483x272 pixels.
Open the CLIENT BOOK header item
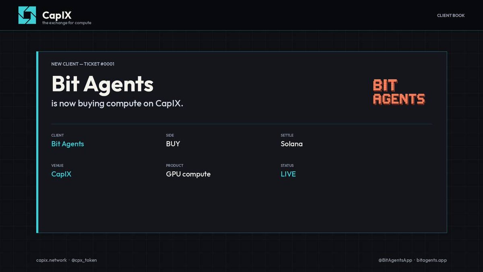pos(451,15)
